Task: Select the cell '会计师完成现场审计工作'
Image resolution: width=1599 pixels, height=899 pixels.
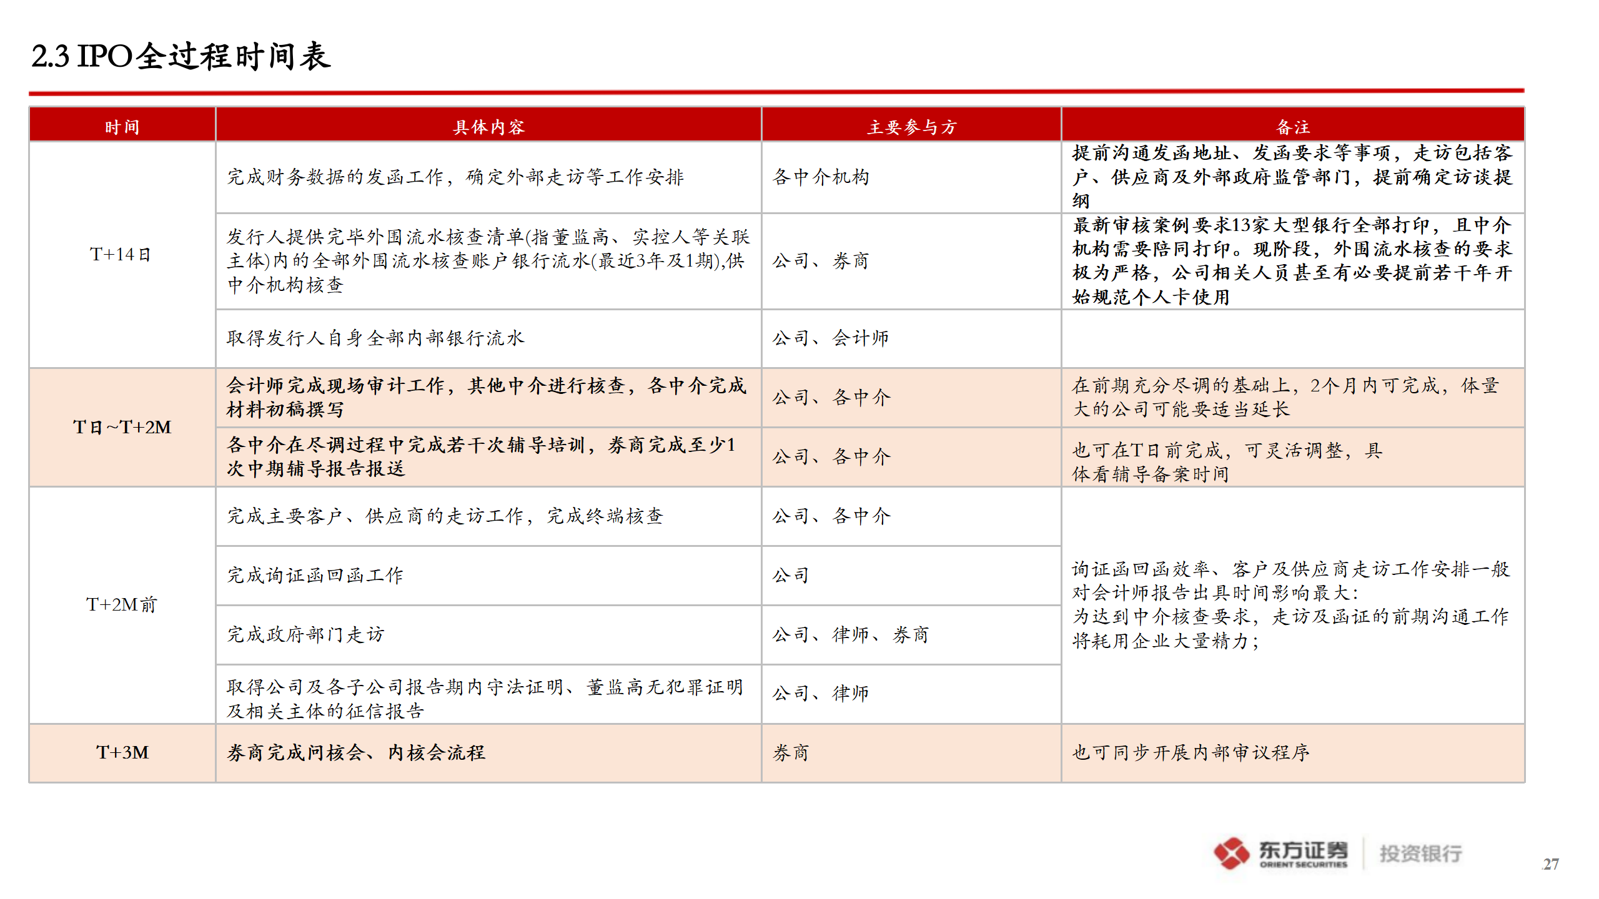Action: [488, 398]
